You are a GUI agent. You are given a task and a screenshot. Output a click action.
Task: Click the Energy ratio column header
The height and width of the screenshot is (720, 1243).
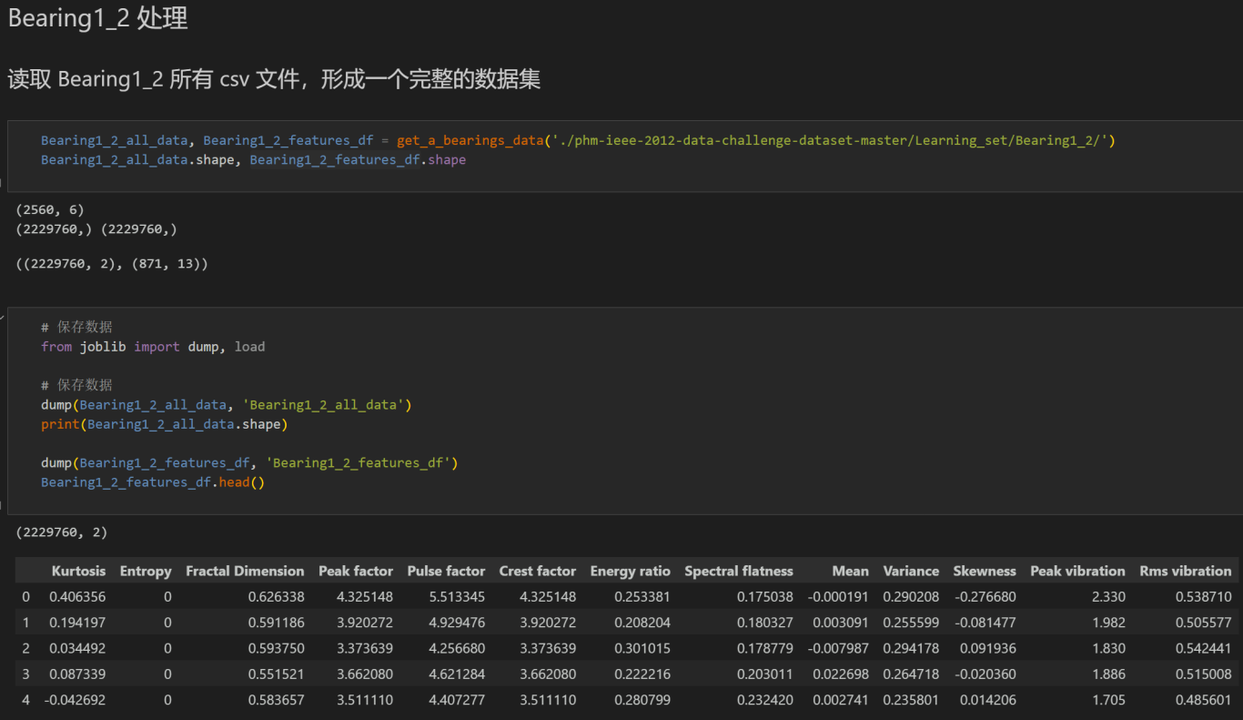point(630,571)
